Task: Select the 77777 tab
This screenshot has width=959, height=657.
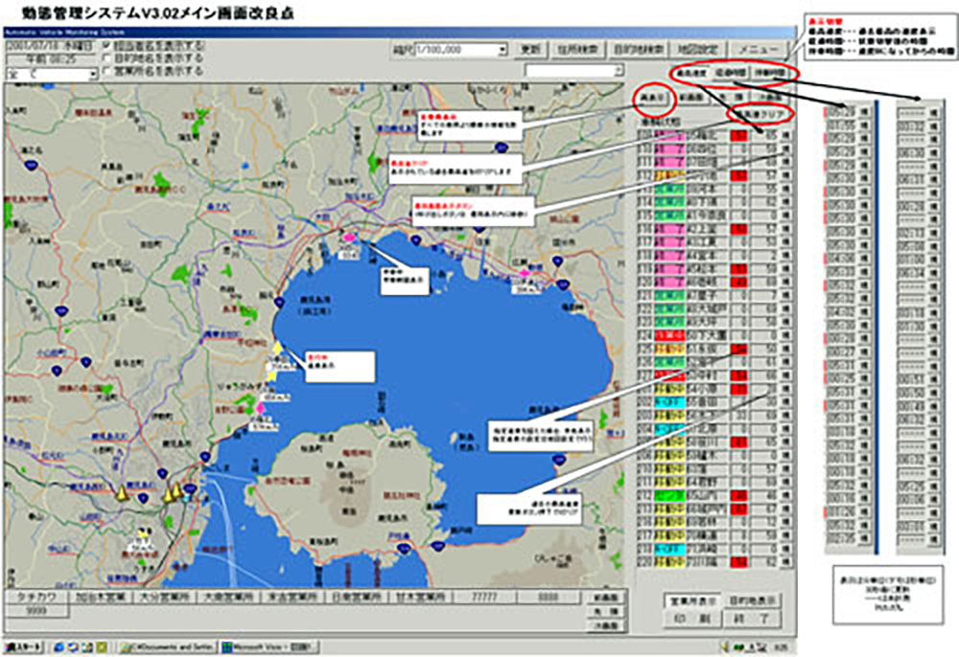Action: [x=485, y=598]
